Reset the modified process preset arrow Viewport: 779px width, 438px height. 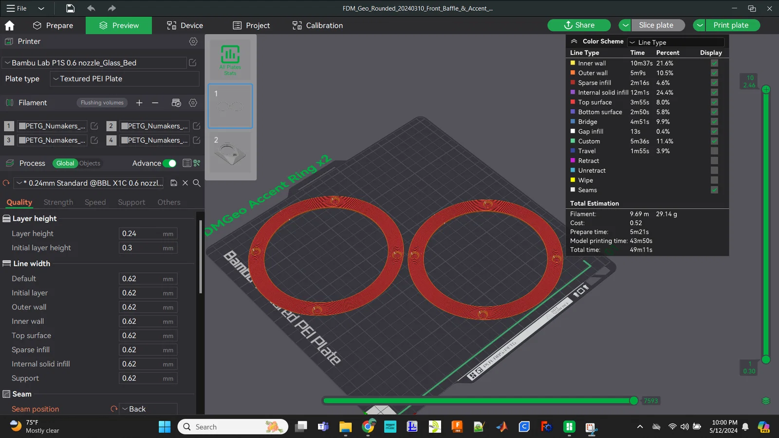(x=6, y=183)
